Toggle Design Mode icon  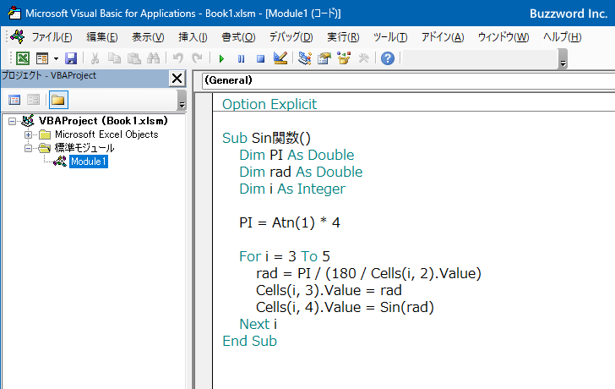point(280,58)
